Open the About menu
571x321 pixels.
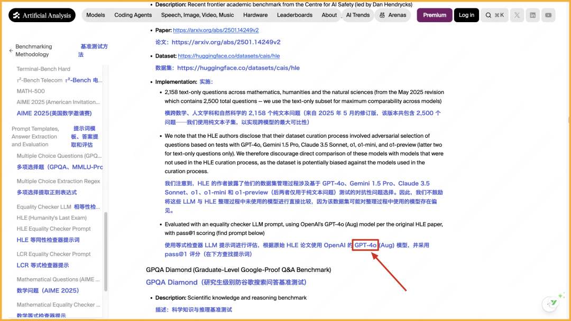coord(329,15)
